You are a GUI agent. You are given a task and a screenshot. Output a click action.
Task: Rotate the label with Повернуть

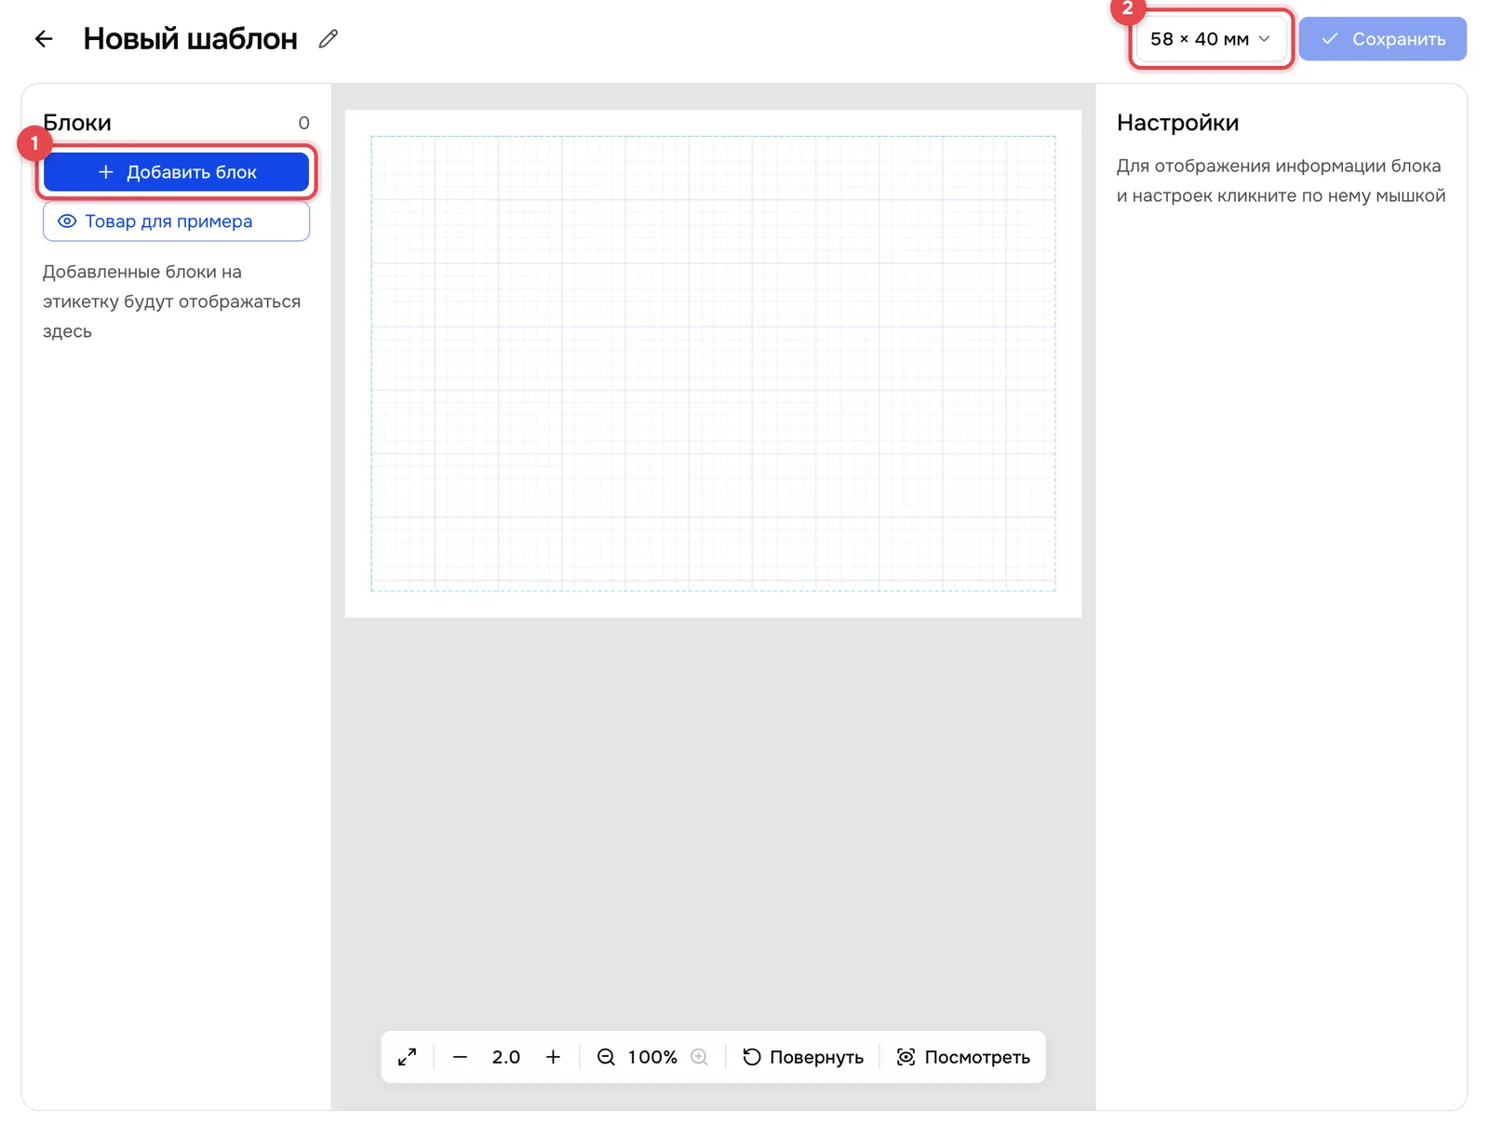pos(803,1057)
